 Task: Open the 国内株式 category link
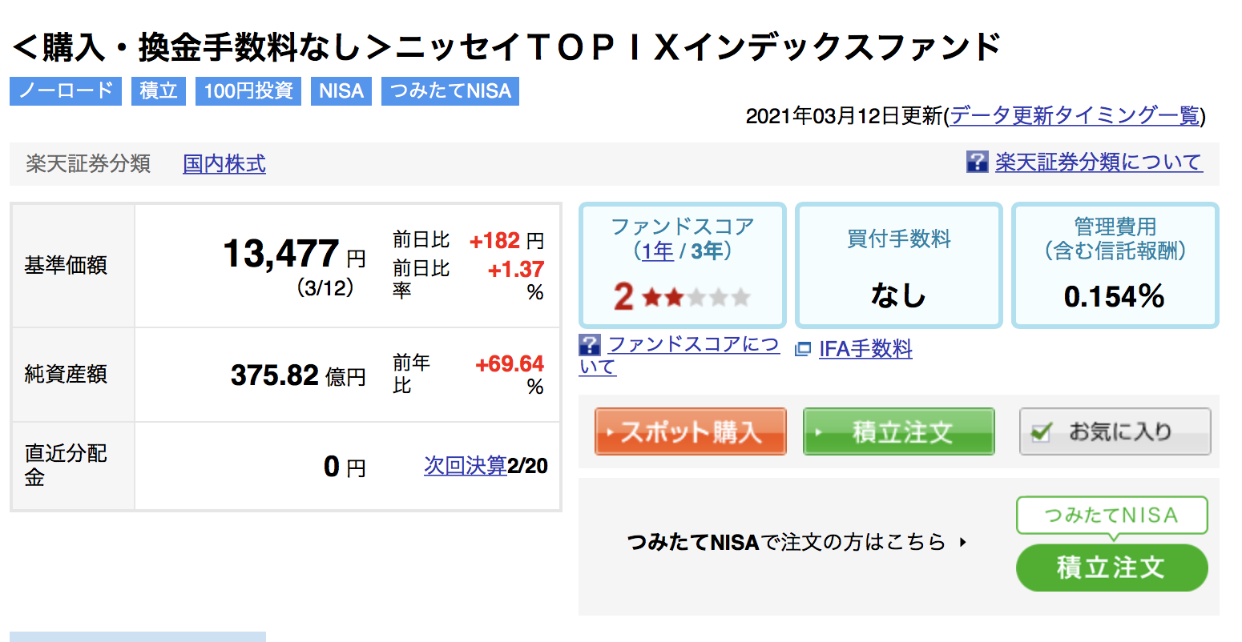pyautogui.click(x=224, y=164)
